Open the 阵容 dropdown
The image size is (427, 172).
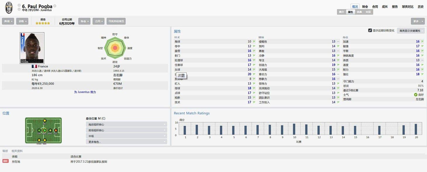tap(8, 21)
